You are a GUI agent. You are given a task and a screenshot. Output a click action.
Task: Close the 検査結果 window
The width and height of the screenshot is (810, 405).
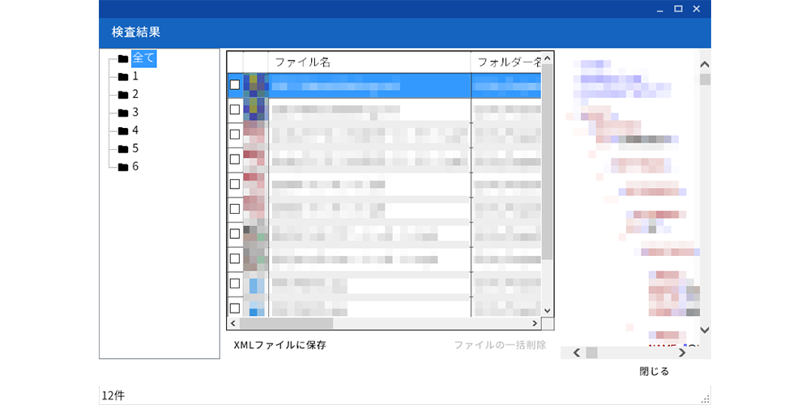(697, 9)
